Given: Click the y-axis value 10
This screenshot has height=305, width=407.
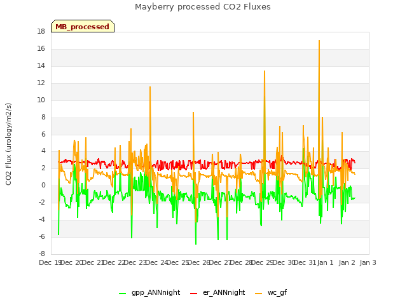Looking at the screenshot, I should pos(41,100).
